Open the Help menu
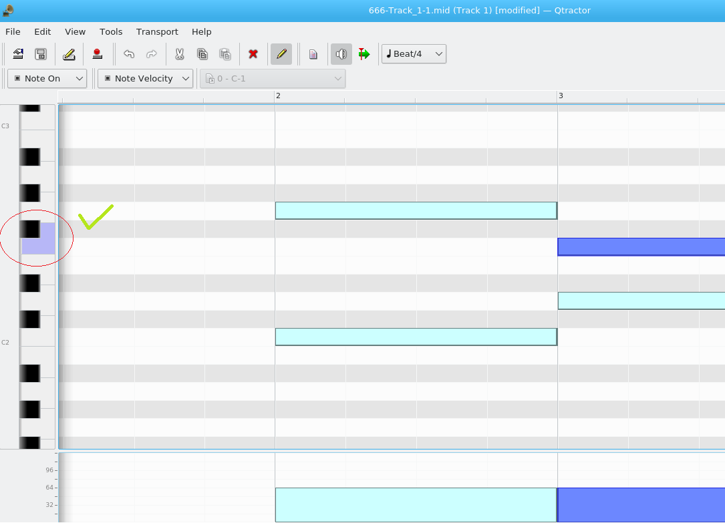The width and height of the screenshot is (725, 523). 202,32
